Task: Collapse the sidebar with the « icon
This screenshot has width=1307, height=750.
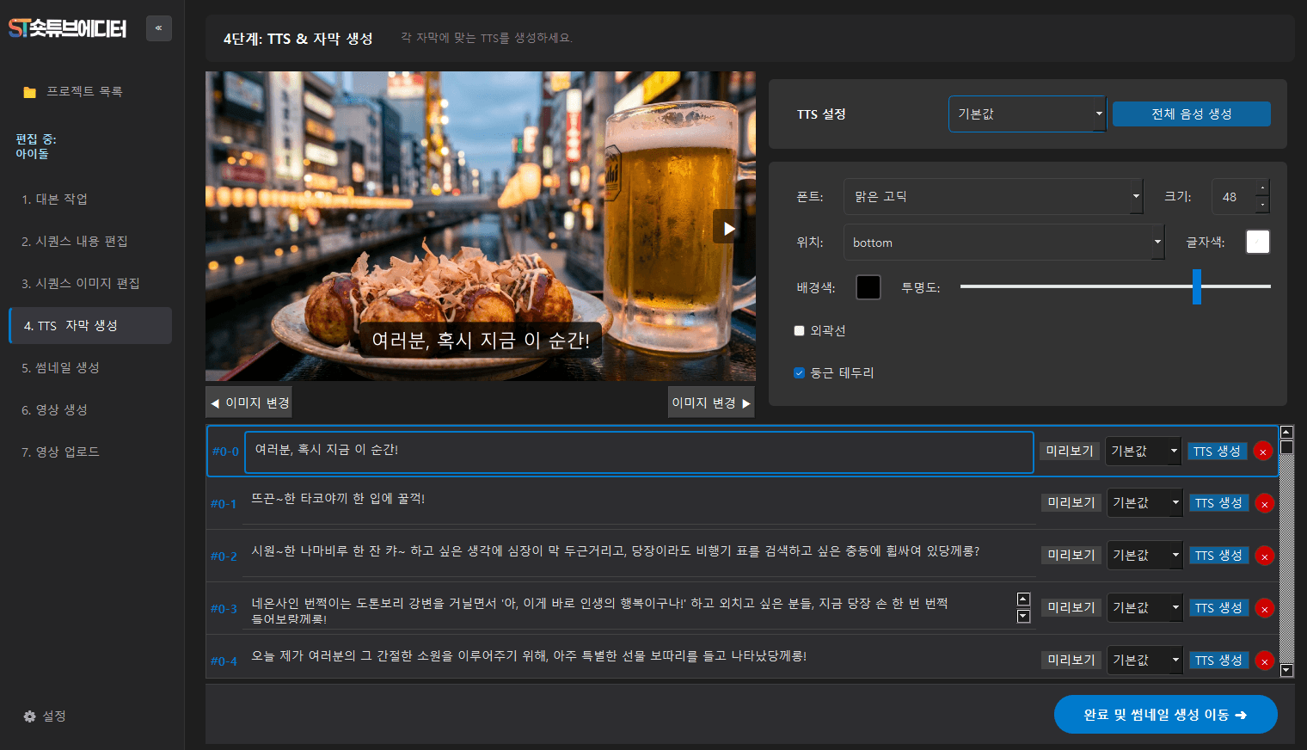Action: tap(158, 28)
